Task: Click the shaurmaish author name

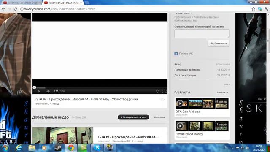Action: click(x=223, y=64)
